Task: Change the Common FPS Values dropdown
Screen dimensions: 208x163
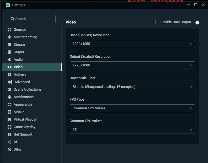Action: (132, 130)
